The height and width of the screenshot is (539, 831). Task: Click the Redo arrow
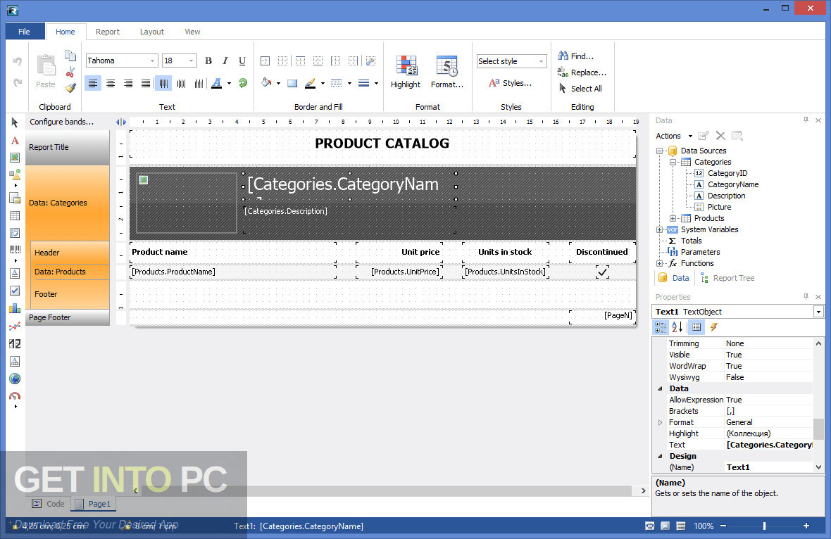coord(18,82)
